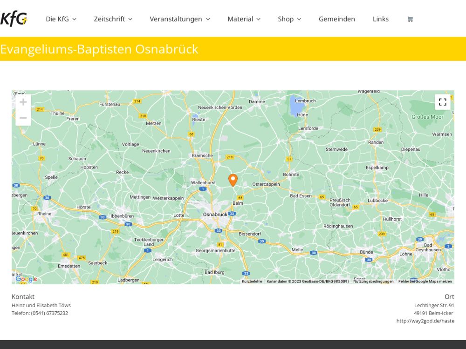
Task: Open the Shop dropdown menu
Action: (x=289, y=19)
